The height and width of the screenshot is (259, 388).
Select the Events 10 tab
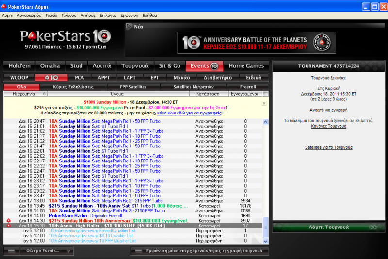click(204, 66)
